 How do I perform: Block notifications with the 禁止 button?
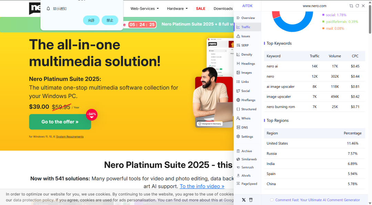tap(110, 20)
